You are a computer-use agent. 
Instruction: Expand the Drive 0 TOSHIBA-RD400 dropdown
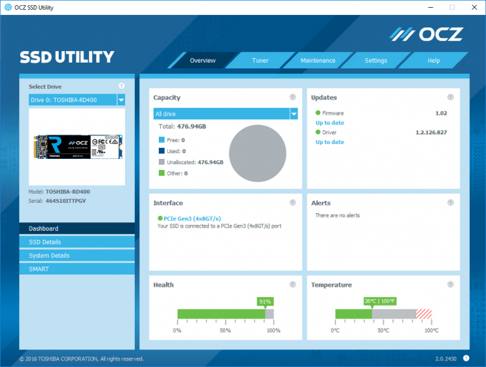[121, 100]
